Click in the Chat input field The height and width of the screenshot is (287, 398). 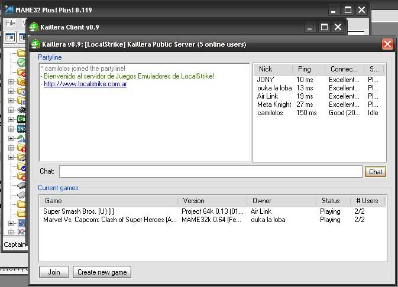tap(211, 172)
